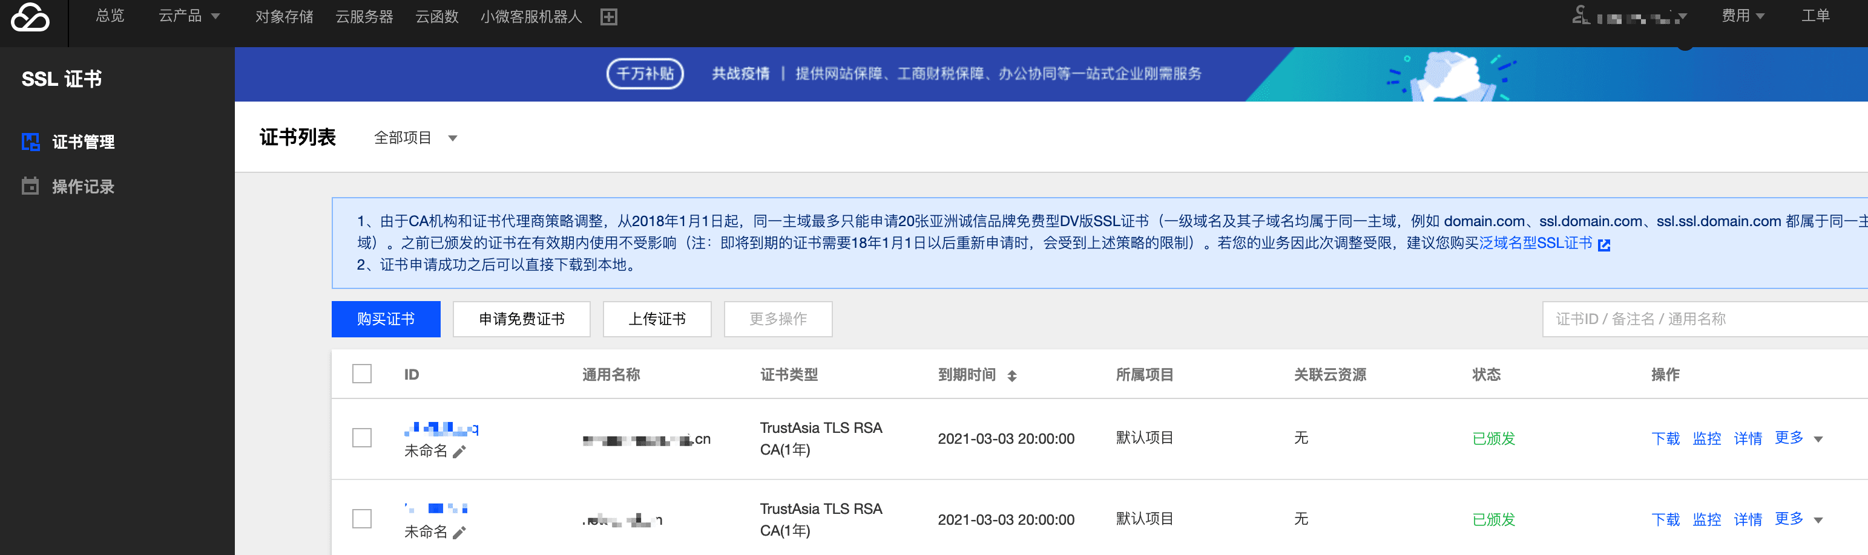
Task: Check the first certificate row checkbox
Action: [x=362, y=438]
